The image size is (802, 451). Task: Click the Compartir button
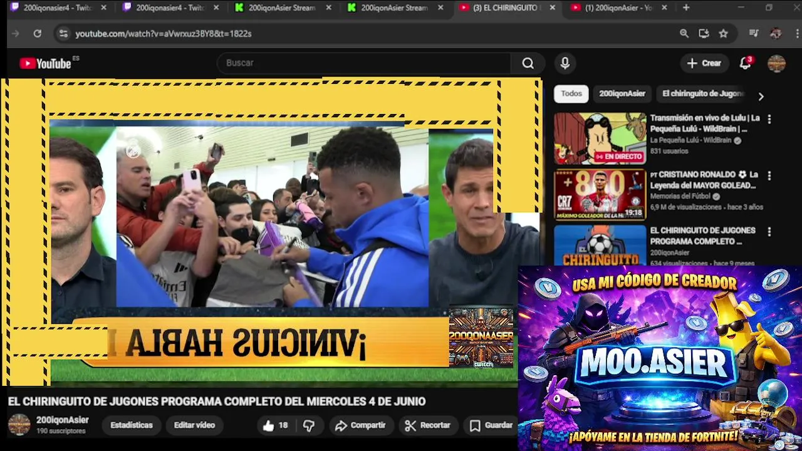(360, 425)
